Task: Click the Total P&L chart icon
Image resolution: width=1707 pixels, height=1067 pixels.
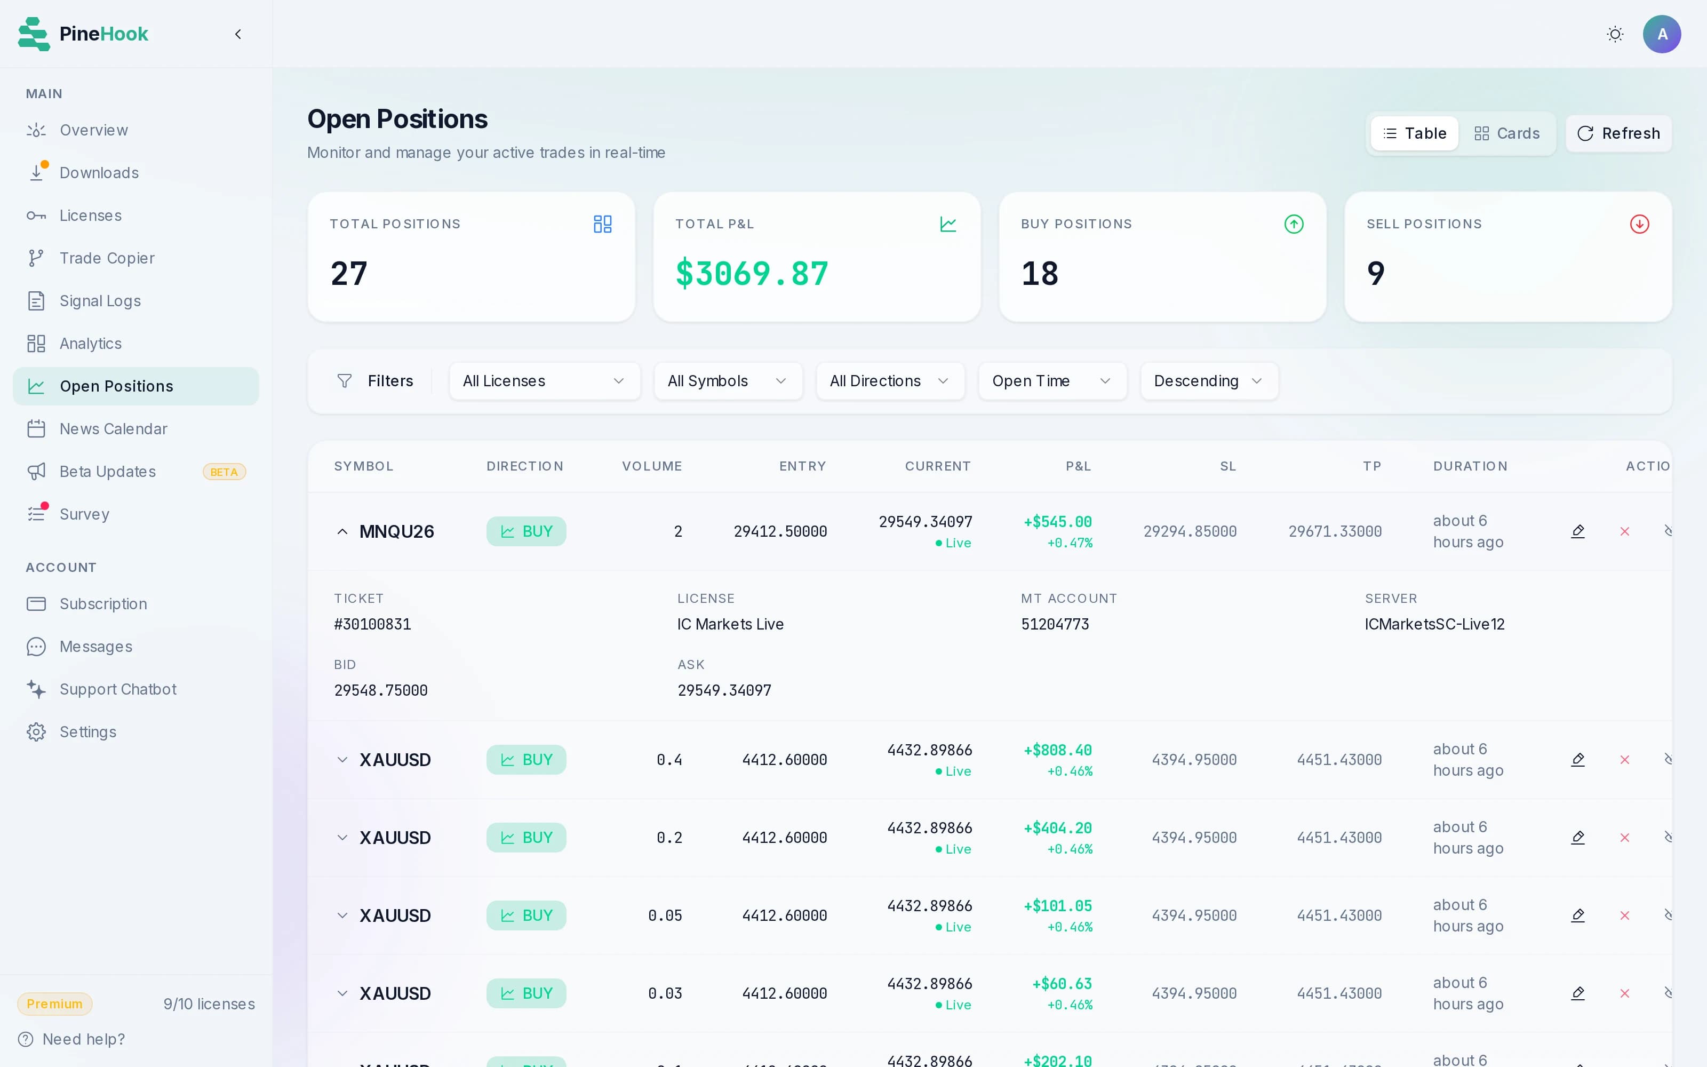Action: coord(948,225)
